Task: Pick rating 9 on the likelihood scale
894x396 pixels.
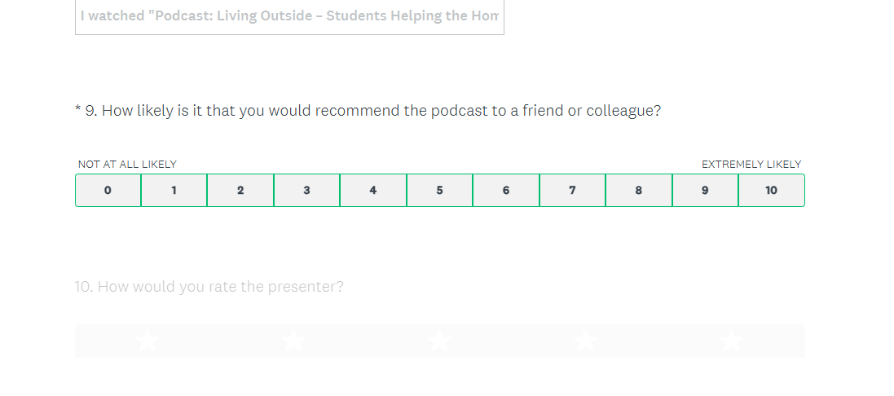Action: click(705, 191)
